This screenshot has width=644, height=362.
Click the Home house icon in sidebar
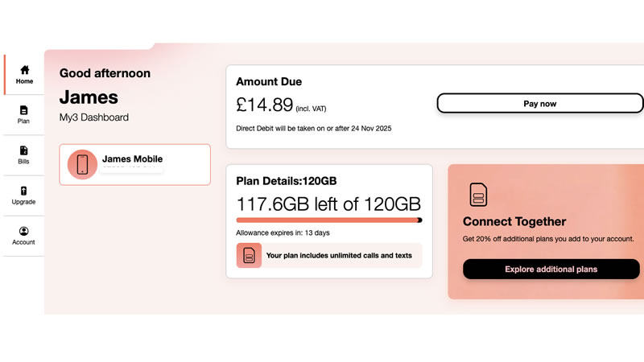pyautogui.click(x=24, y=70)
